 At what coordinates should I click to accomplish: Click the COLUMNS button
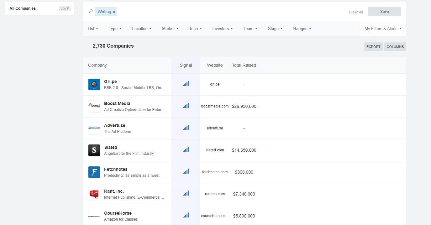click(395, 47)
